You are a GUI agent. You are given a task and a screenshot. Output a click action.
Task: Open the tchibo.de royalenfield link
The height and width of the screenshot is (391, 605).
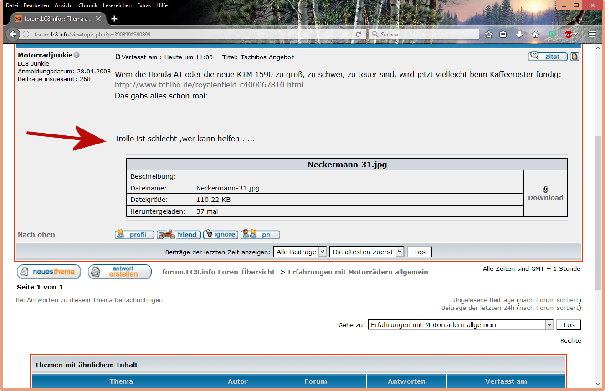(x=209, y=85)
